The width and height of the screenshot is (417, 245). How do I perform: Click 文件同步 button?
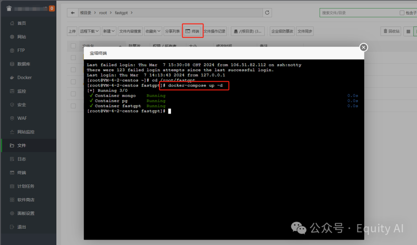(x=305, y=31)
